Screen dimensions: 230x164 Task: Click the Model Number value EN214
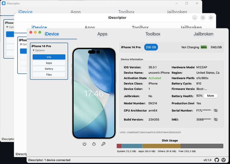coord(153,103)
